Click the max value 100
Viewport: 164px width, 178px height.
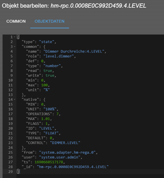[x=44, y=85]
